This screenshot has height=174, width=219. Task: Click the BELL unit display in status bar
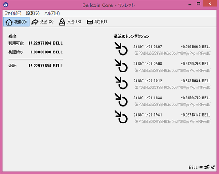(x=193, y=167)
